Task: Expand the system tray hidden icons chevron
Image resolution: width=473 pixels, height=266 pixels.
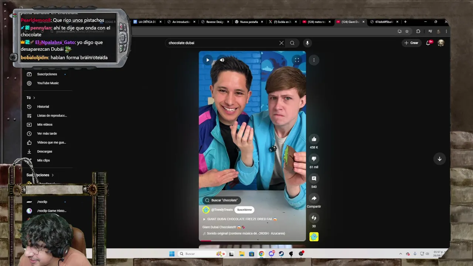Action: click(x=401, y=254)
